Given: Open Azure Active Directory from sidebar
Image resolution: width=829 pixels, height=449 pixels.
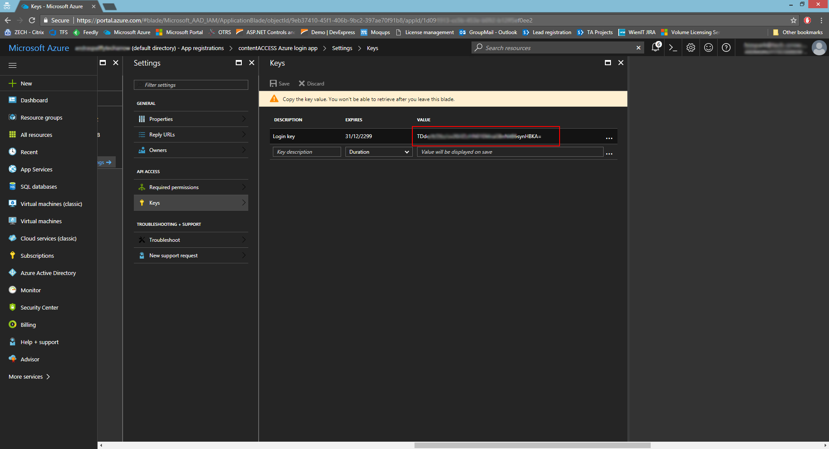Looking at the screenshot, I should [48, 273].
